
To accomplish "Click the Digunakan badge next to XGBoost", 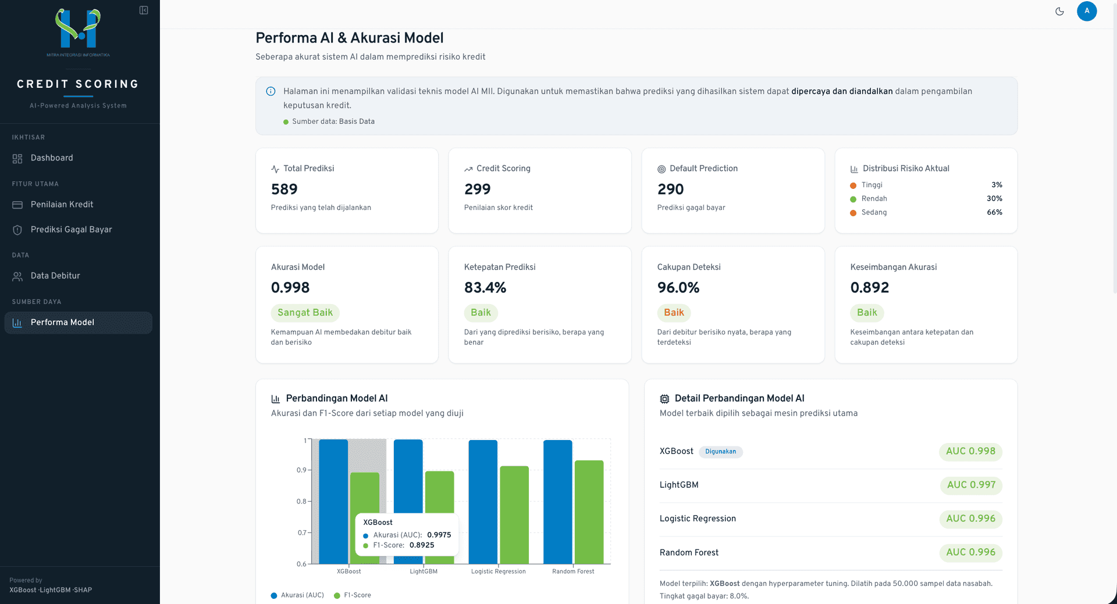I will [720, 452].
